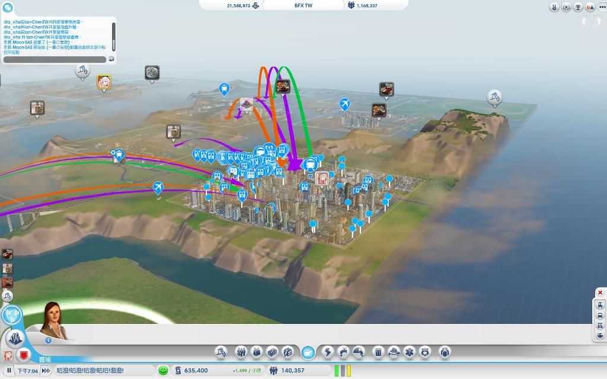Open police services with the badge icon

(424, 352)
